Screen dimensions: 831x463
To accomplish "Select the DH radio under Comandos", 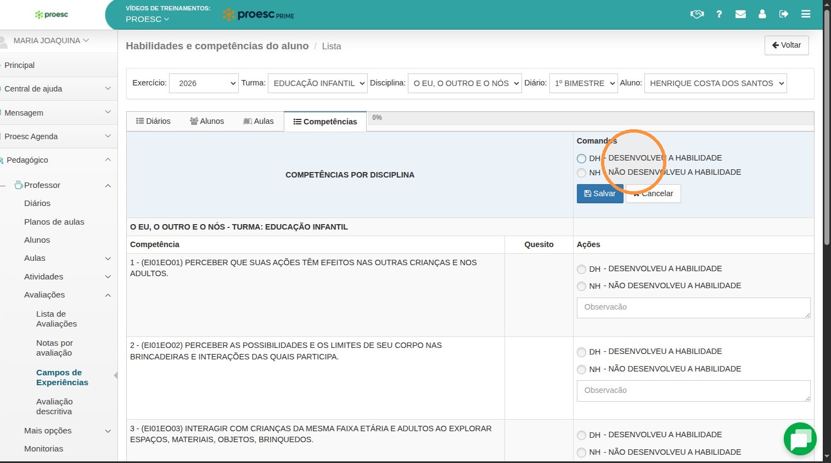I will click(581, 158).
